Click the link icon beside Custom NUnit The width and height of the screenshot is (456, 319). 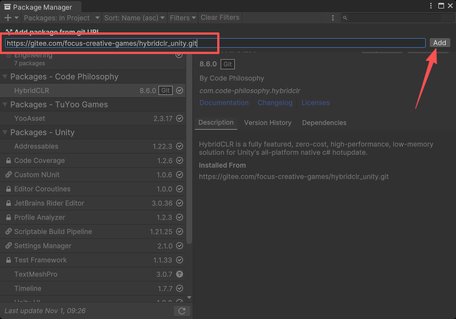9,175
